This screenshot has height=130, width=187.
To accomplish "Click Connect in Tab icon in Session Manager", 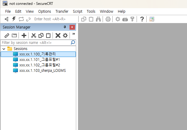I will point(14,35).
